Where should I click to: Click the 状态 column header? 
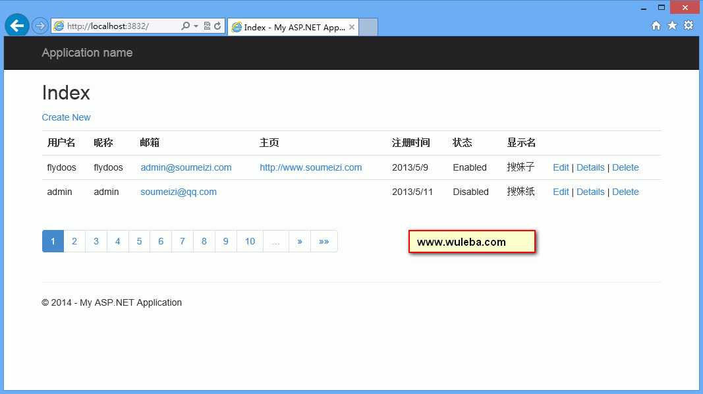(x=463, y=142)
